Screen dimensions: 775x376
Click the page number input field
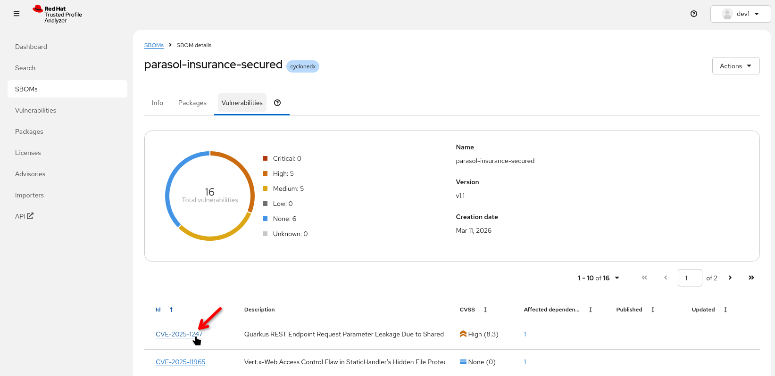point(690,278)
